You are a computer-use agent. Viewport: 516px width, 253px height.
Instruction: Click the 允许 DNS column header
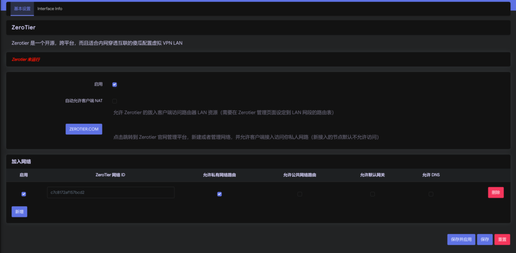click(431, 175)
